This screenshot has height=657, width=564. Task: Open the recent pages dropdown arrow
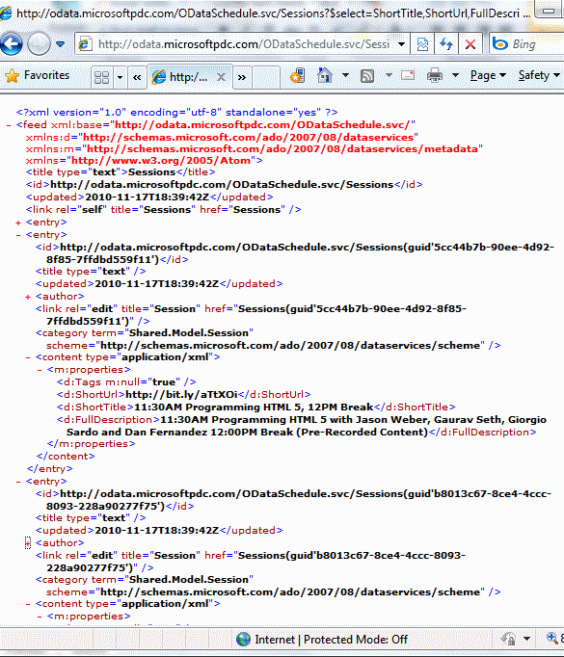point(60,44)
